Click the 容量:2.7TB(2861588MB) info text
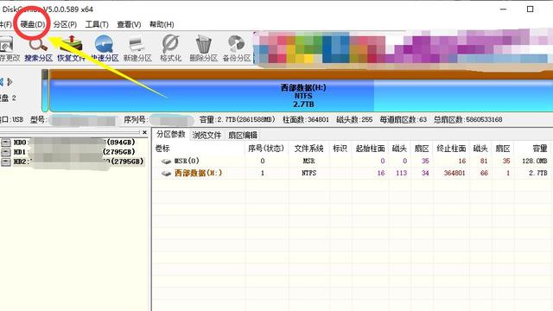Screen dimensions: 553x311 point(237,119)
